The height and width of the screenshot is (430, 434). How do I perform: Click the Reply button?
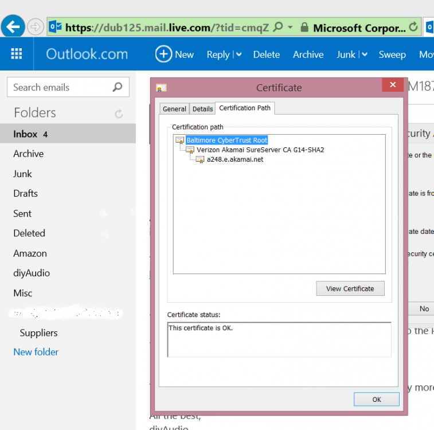coord(218,54)
